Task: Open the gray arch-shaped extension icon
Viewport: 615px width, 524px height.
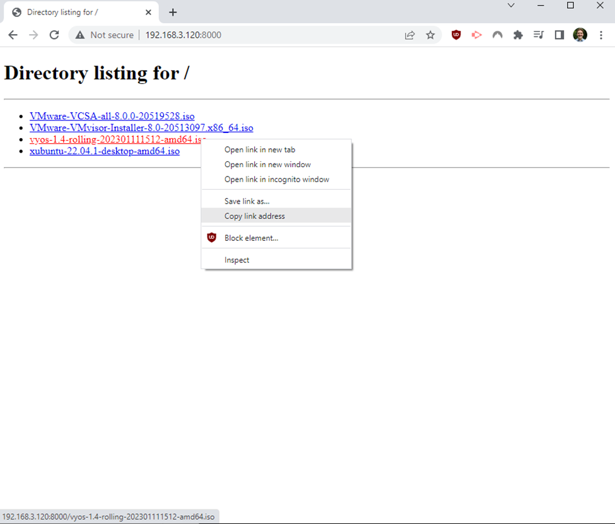Action: pos(497,35)
